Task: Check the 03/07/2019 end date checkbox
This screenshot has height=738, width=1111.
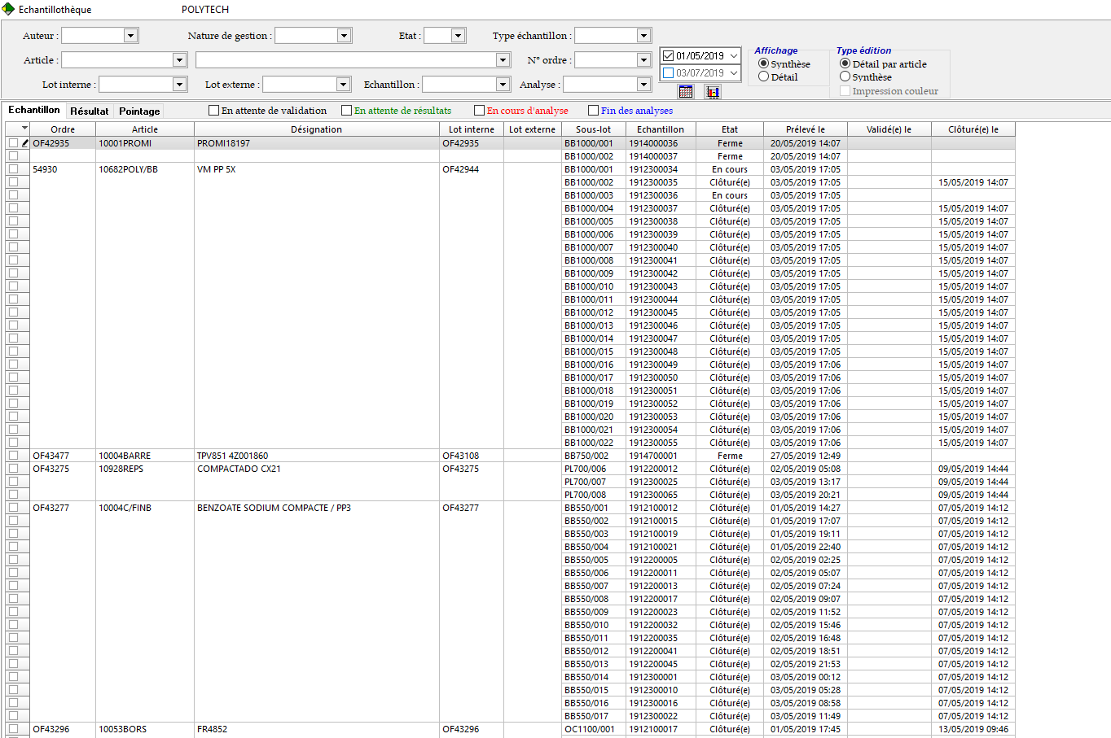Action: pyautogui.click(x=669, y=73)
